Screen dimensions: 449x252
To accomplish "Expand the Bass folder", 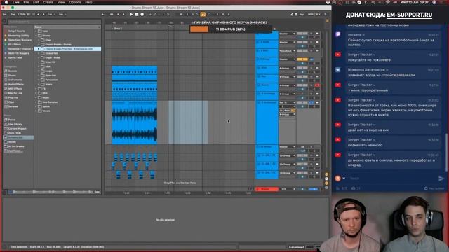I will click(36, 31).
